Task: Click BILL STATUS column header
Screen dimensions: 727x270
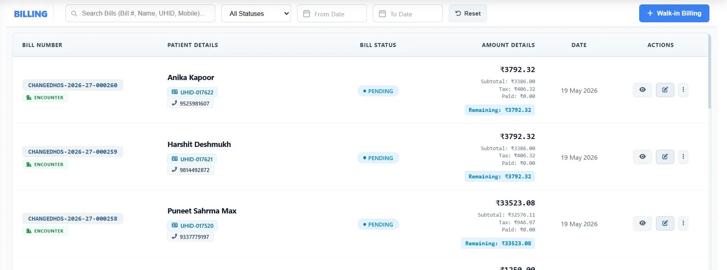Action: 378,45
